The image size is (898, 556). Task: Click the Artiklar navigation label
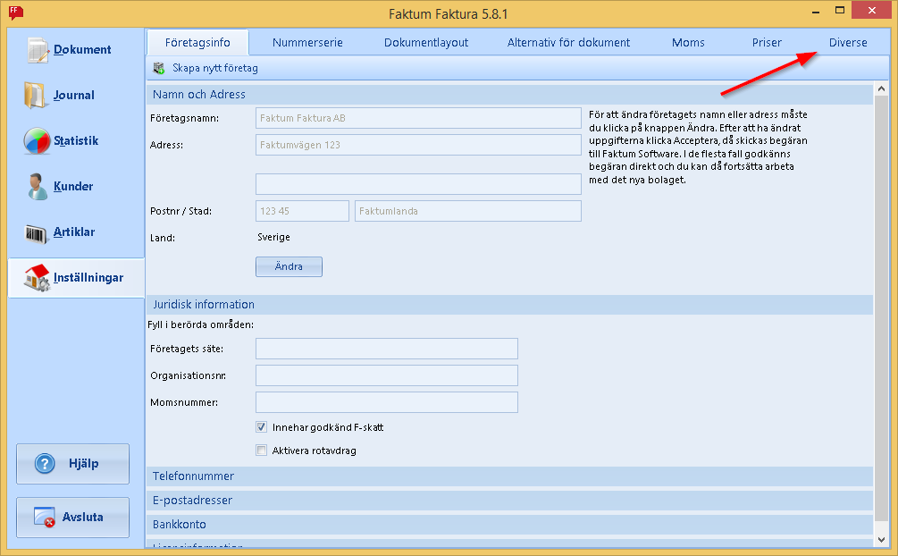74,232
